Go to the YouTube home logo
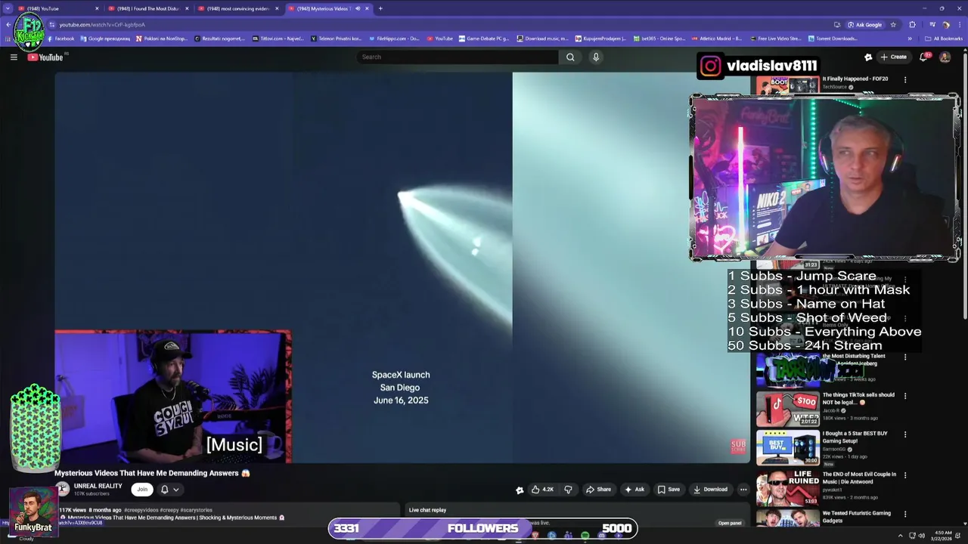The height and width of the screenshot is (544, 968). tap(45, 57)
